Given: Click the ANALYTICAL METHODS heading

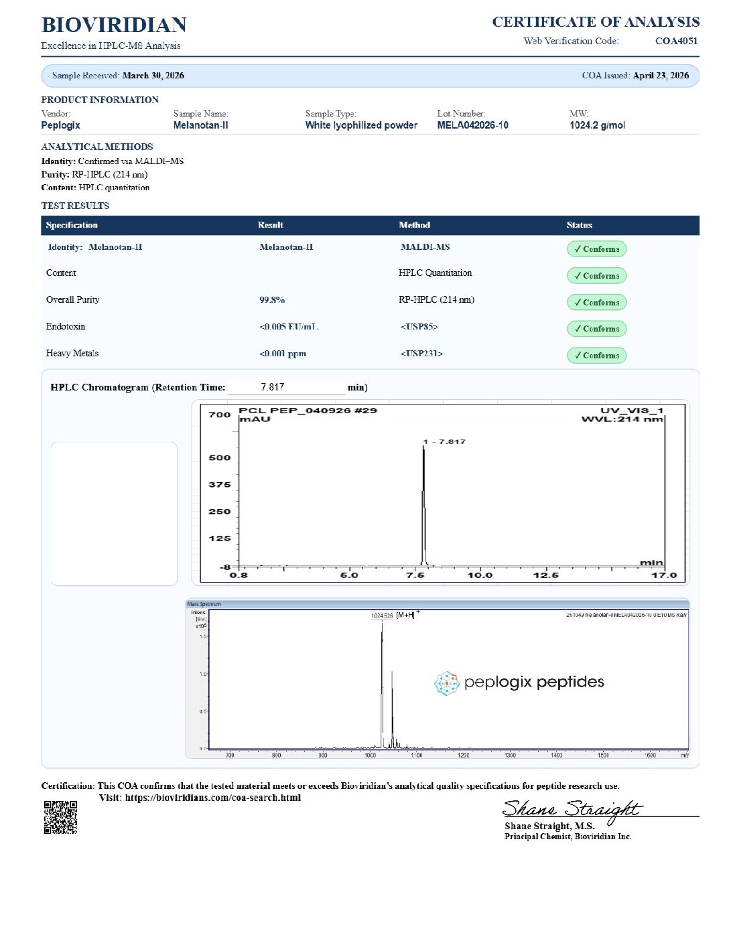Looking at the screenshot, I should [x=97, y=147].
